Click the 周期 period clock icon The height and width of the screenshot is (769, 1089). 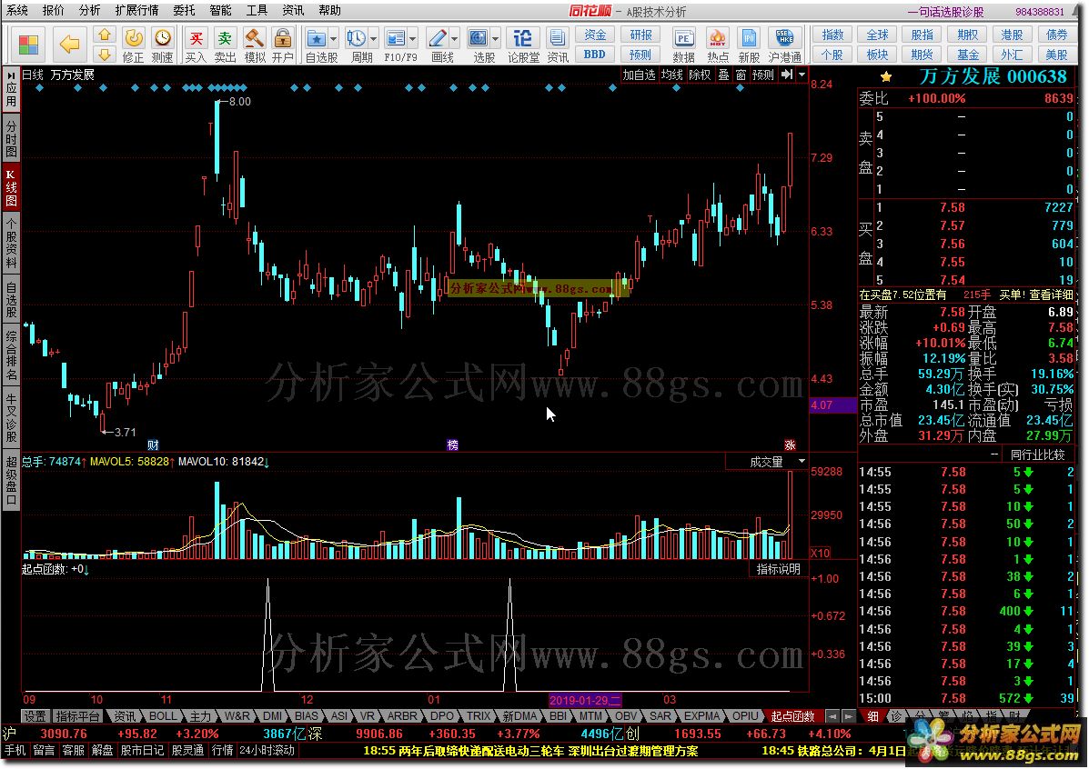357,38
